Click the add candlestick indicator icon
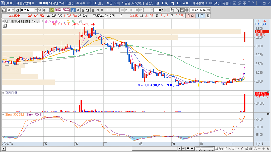 (172, 10)
